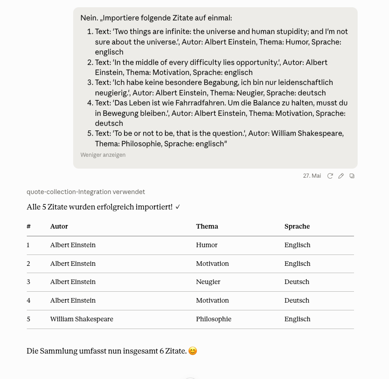Viewport: 389px width, 379px height.
Task: Select the Neugier table cell
Action: pyautogui.click(x=208, y=282)
